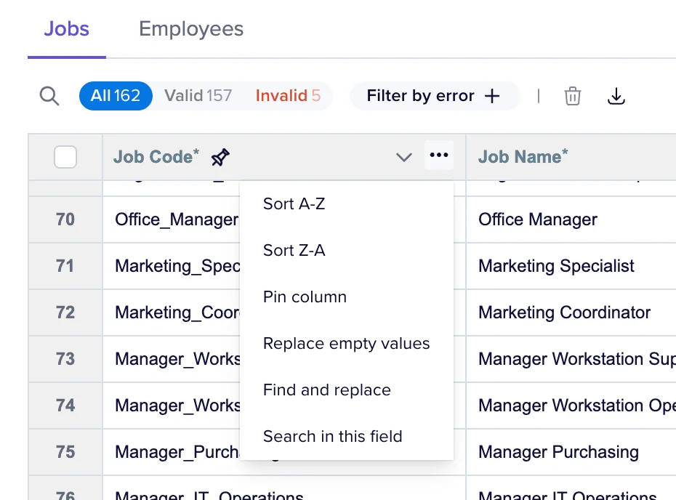This screenshot has height=500, width=676.
Task: Filter to Valid 157 records
Action: 198,96
